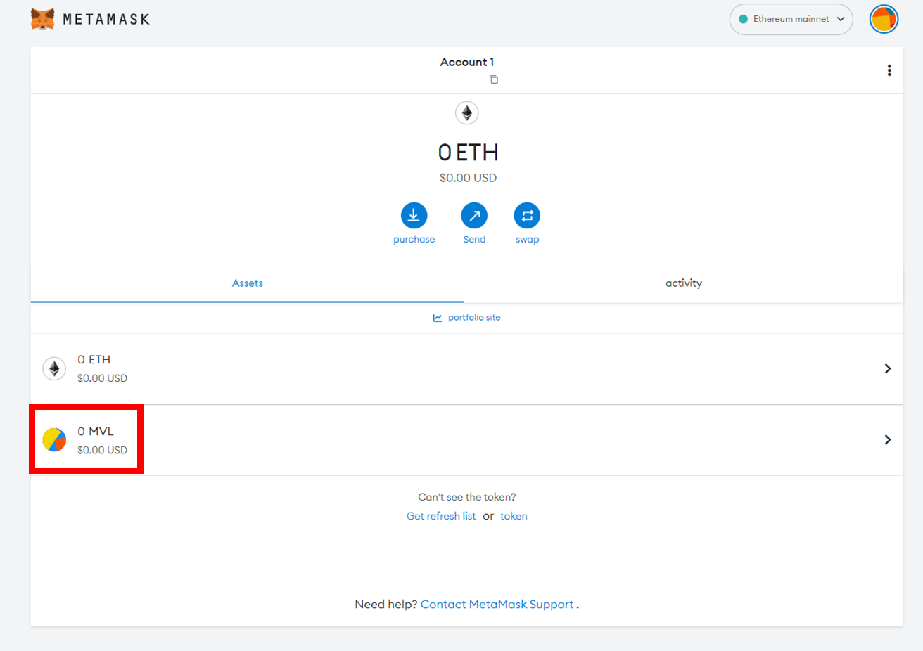The height and width of the screenshot is (651, 923).
Task: Expand the ETH asset row chevron
Action: pyautogui.click(x=888, y=368)
